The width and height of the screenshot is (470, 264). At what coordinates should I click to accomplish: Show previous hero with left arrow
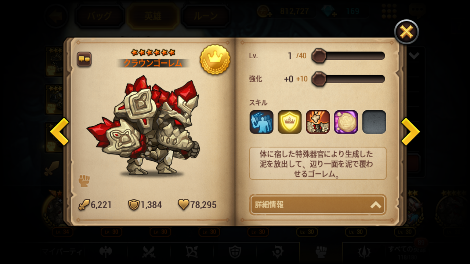[59, 132]
